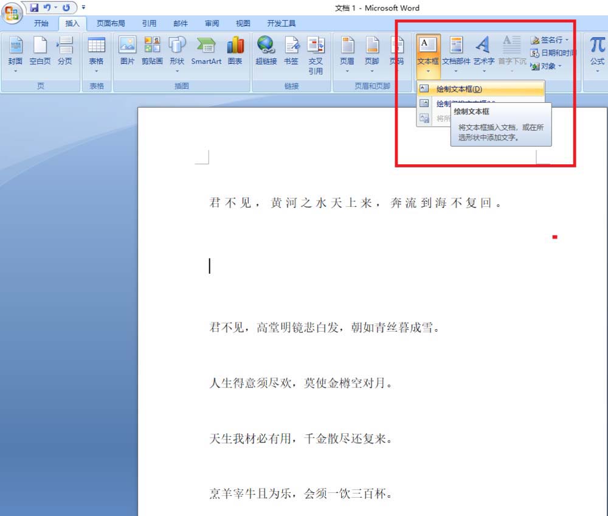Choose the draw vertical text box menu item
The height and width of the screenshot is (516, 608).
pos(481,103)
